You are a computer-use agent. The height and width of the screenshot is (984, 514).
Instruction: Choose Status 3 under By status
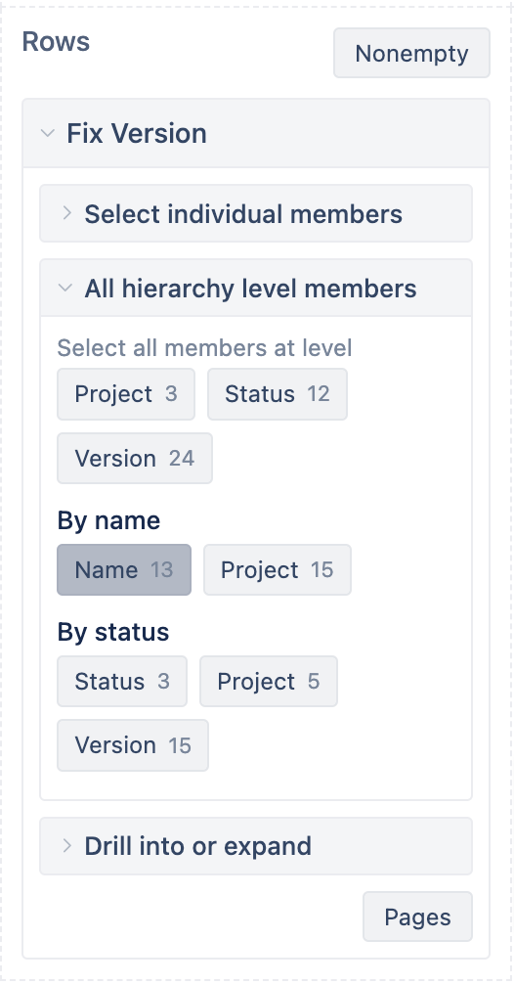coord(122,682)
